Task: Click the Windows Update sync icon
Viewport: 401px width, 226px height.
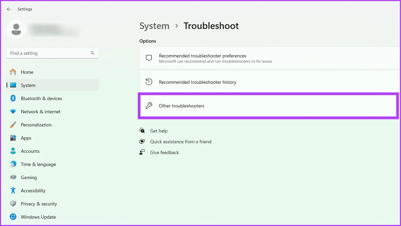Action: [13, 217]
